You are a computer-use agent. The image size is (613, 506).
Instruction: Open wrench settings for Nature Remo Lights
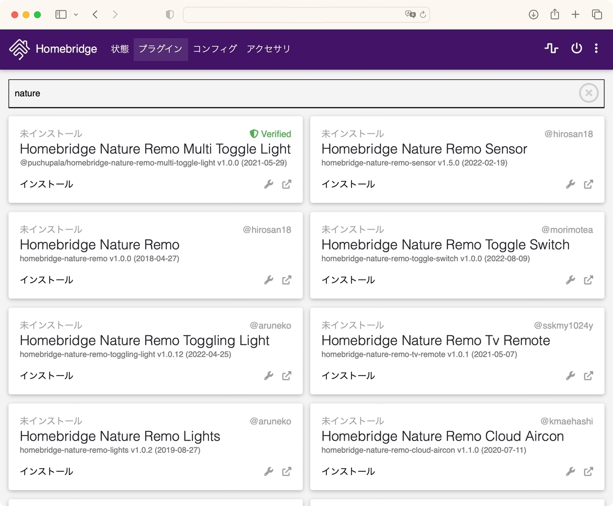point(269,471)
